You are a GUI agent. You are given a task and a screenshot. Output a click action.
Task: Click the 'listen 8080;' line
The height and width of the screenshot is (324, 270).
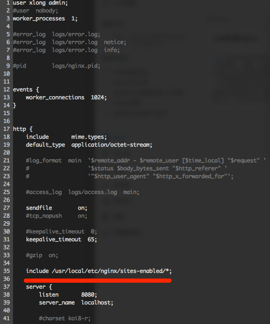point(68,295)
